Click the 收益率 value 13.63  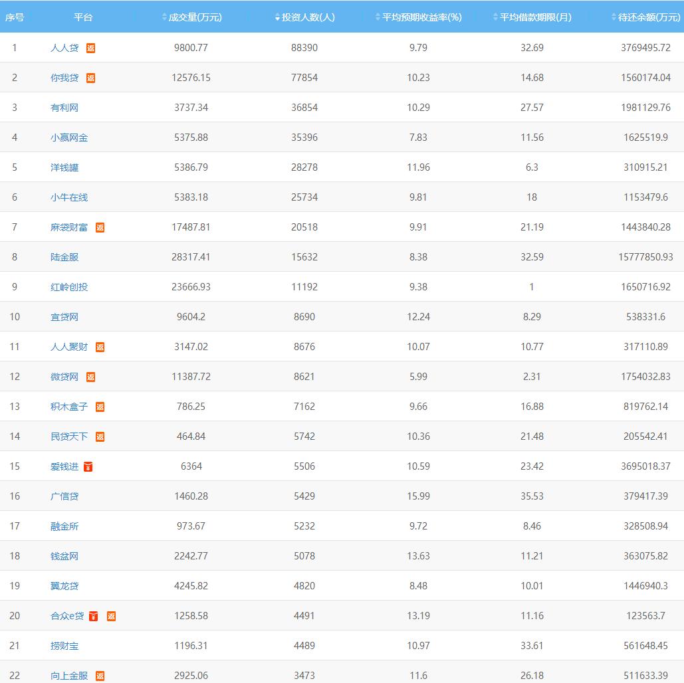[418, 555]
